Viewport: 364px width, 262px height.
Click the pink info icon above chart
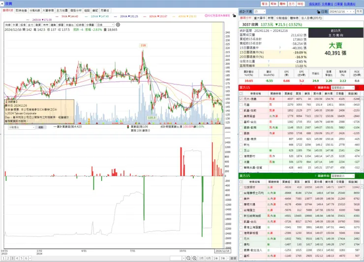[206, 16]
